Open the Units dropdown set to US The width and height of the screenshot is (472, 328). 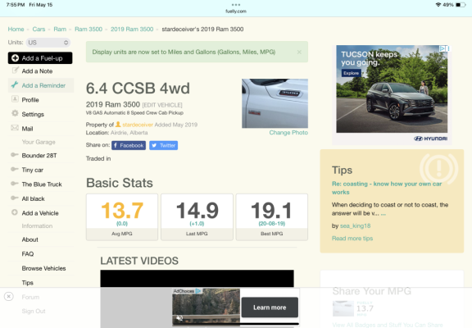(48, 43)
